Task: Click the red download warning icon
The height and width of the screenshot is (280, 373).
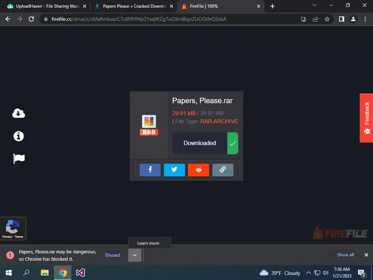Action: pos(10,255)
